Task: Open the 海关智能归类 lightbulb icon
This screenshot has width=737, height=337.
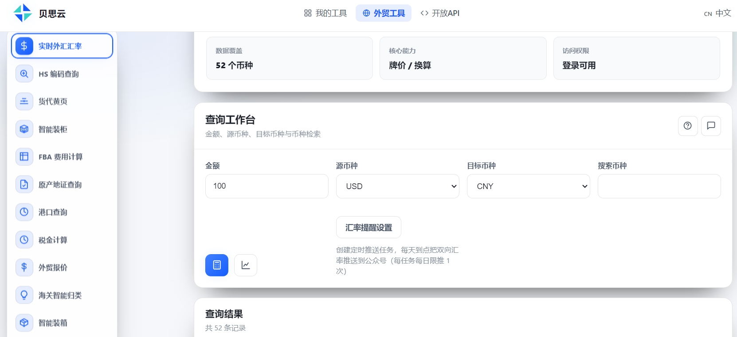Action: point(24,295)
